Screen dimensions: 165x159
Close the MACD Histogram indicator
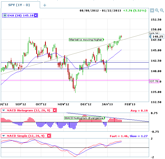tap(55, 110)
